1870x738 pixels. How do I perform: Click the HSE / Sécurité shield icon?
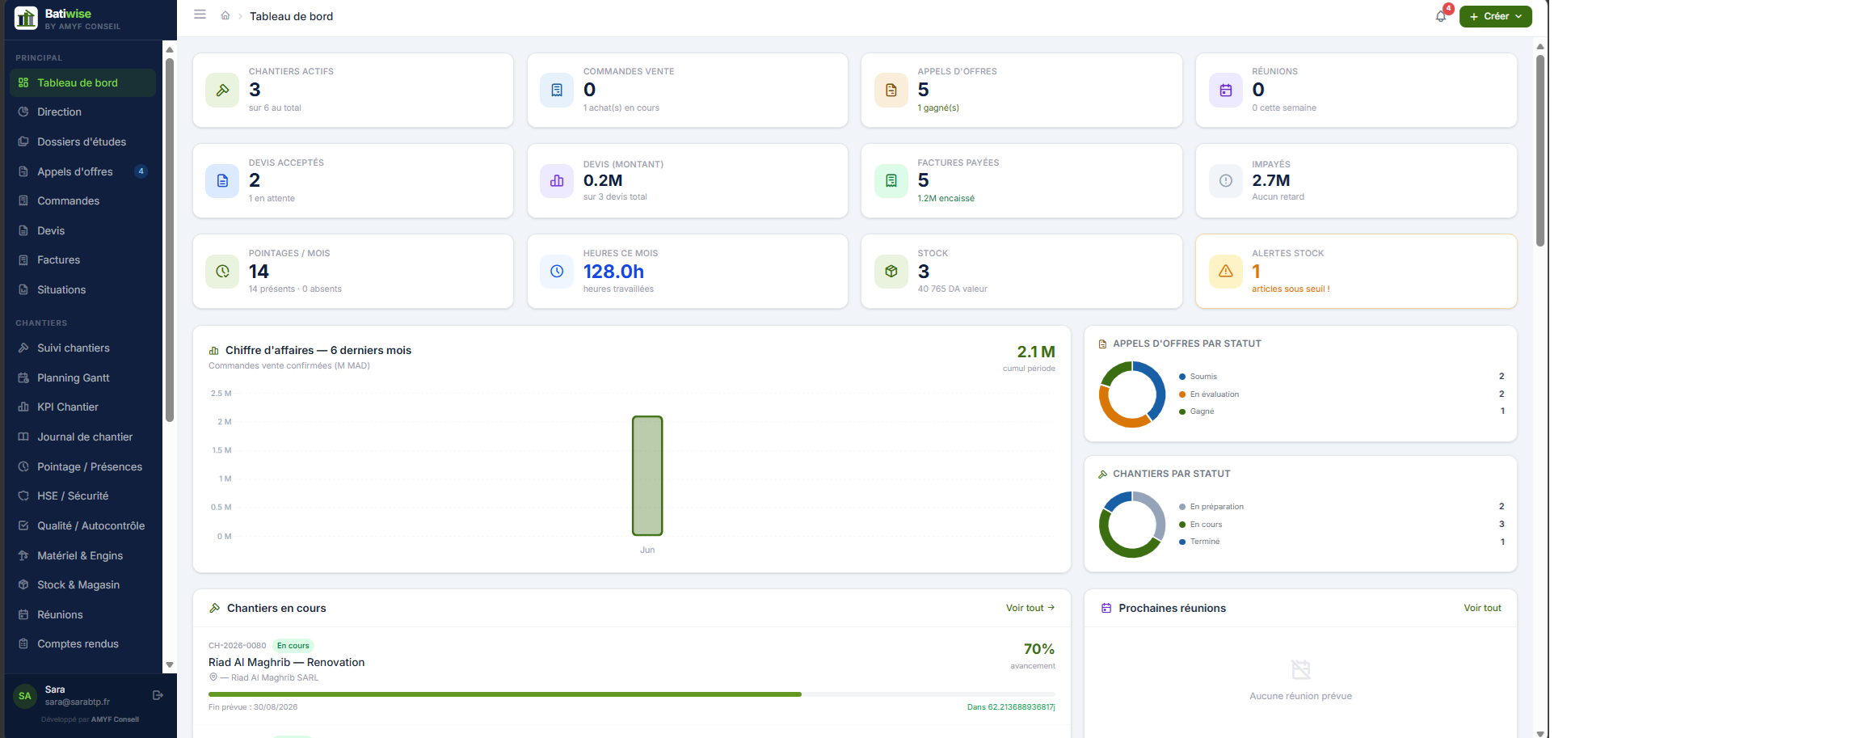23,496
